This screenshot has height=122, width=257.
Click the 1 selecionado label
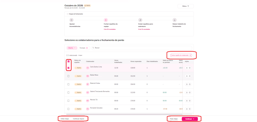tap(73, 55)
